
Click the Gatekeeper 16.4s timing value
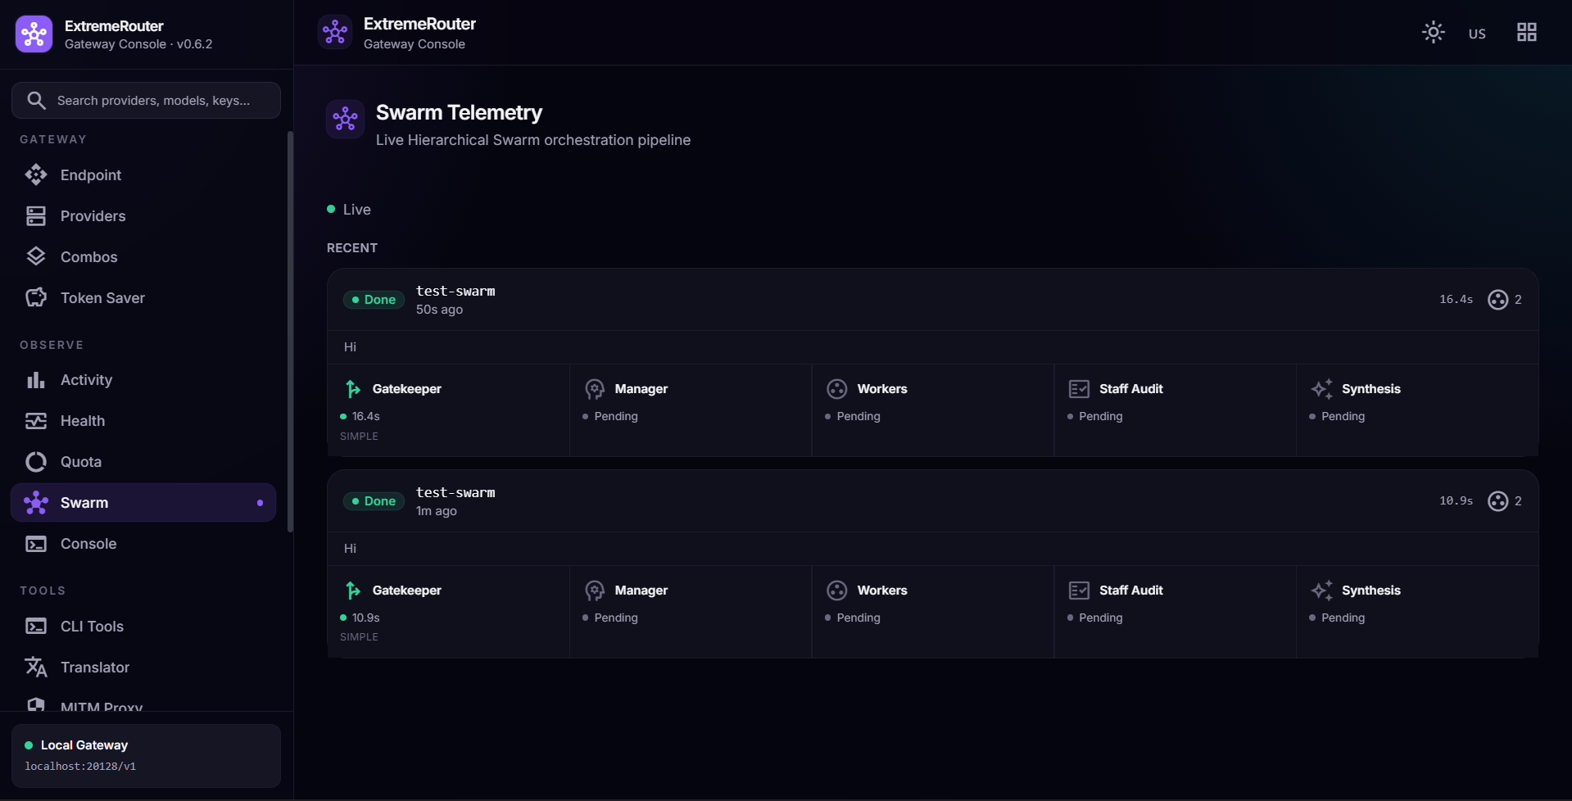click(365, 416)
